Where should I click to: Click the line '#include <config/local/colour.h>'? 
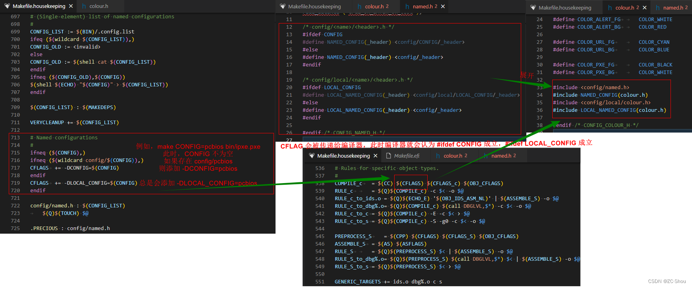point(602,102)
